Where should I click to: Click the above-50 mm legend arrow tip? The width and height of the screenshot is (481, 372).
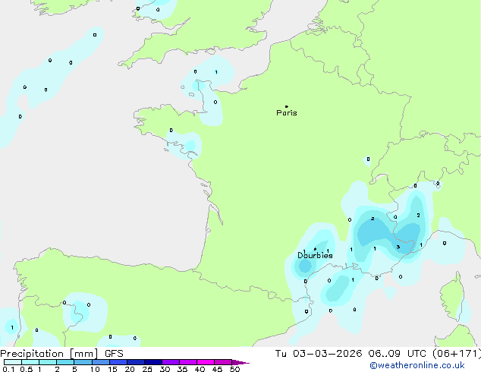[240, 362]
